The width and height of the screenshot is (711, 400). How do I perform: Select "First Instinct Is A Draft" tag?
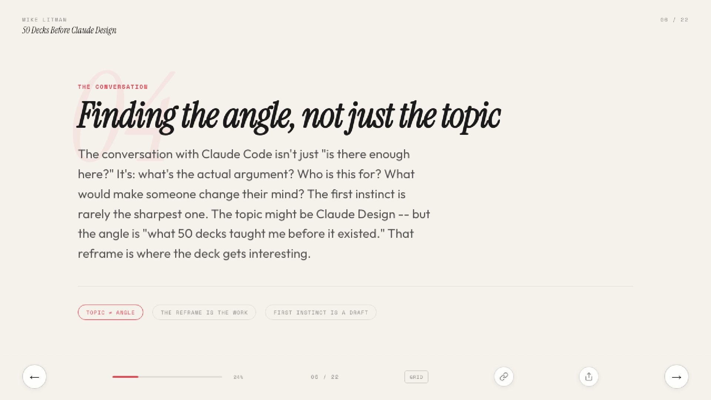(x=321, y=312)
